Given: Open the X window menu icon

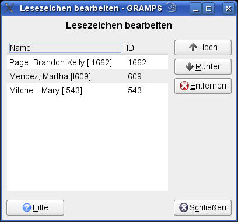Looking at the screenshot, I should (9, 8).
